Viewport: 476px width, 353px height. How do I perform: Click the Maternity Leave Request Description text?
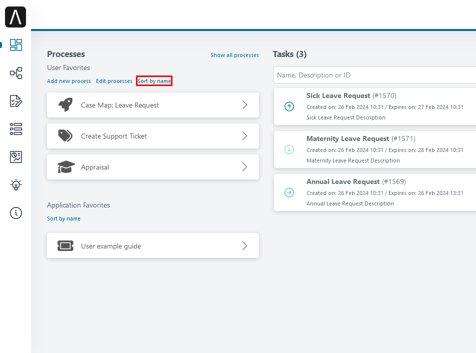(353, 160)
